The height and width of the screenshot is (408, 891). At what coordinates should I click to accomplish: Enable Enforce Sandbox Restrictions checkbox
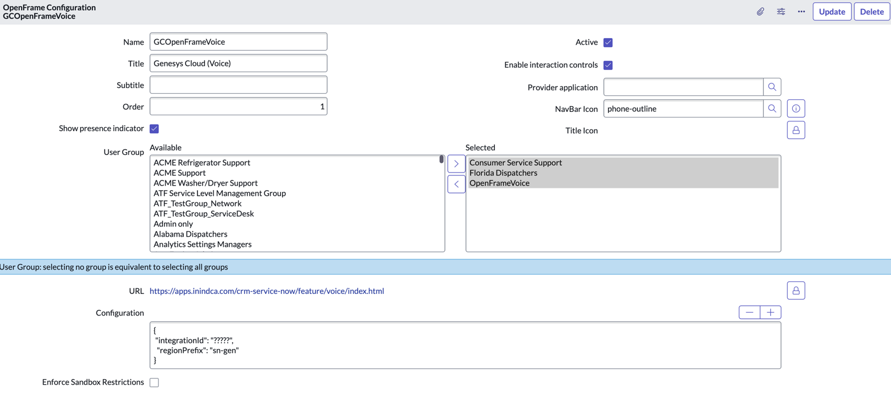pyautogui.click(x=154, y=382)
